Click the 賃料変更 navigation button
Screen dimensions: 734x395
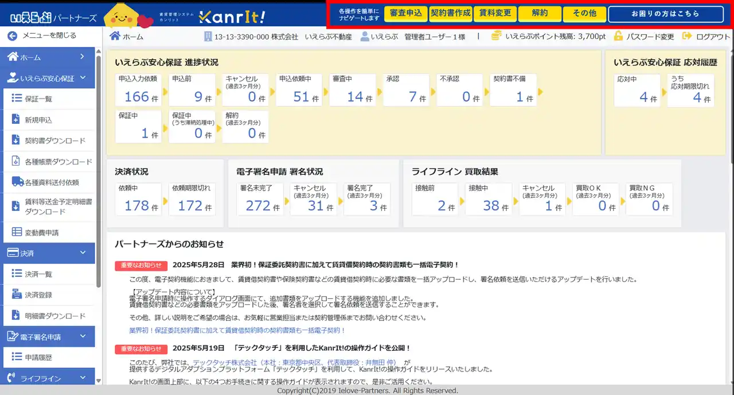(x=495, y=13)
